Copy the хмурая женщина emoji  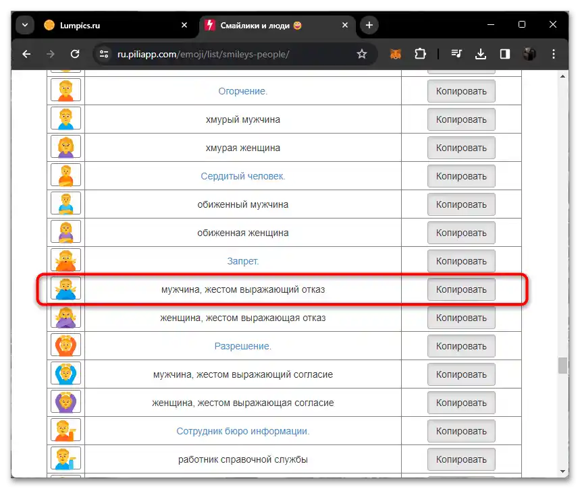coord(461,148)
